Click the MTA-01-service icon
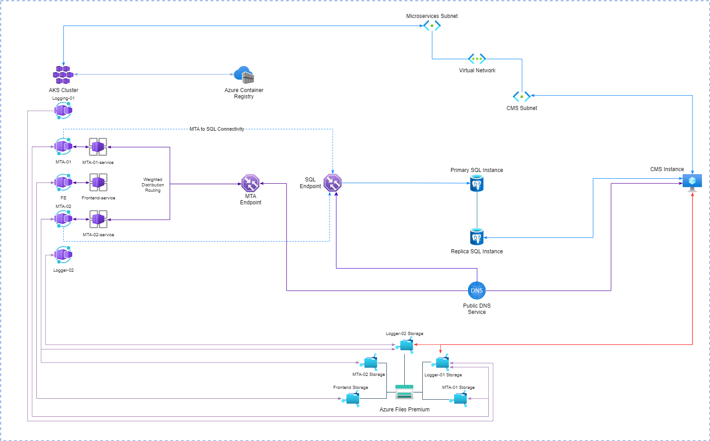Screen dimensions: 710x441 98,147
